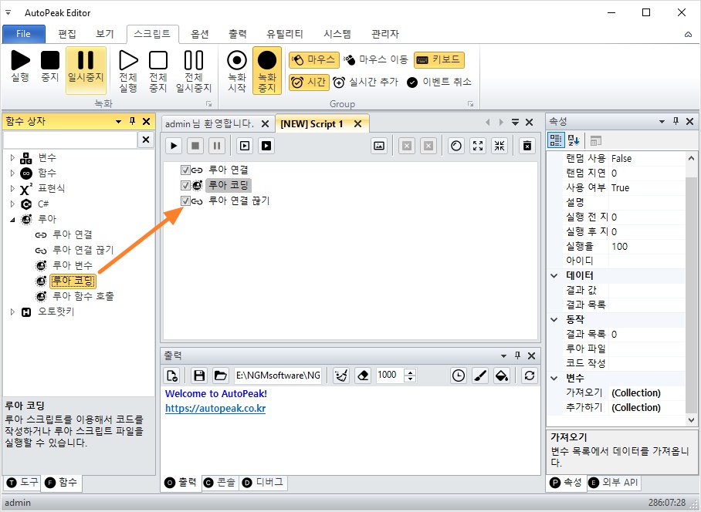Open the https://autopeak.co.kr link
Image resolution: width=701 pixels, height=512 pixels.
click(x=215, y=409)
